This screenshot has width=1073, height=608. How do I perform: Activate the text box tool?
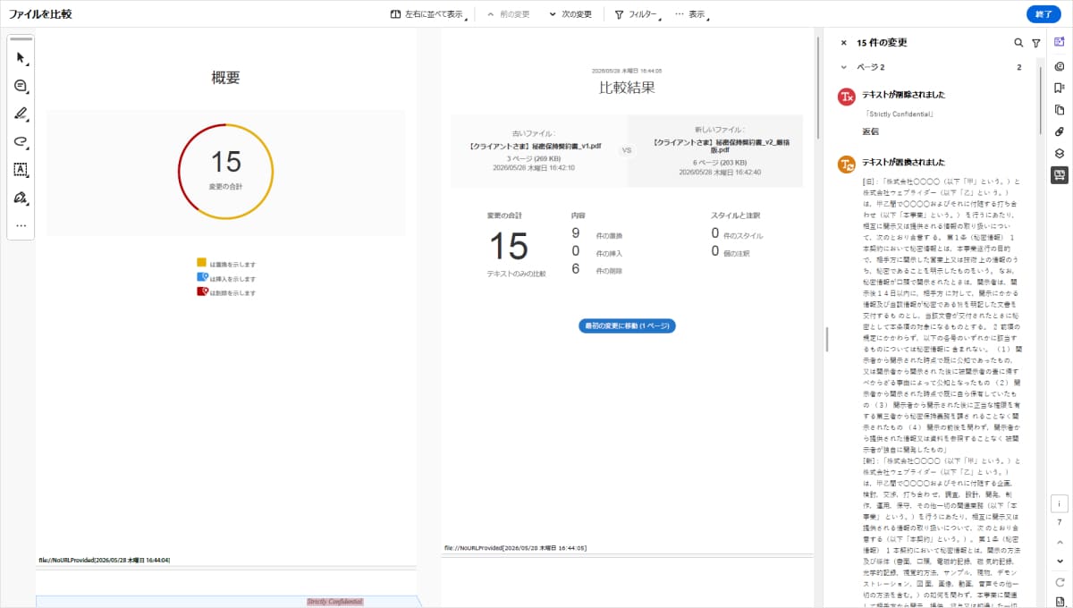click(x=21, y=169)
